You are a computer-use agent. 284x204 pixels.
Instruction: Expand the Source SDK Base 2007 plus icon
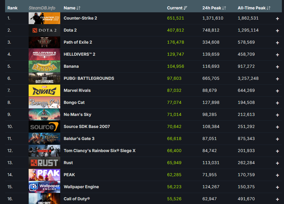pos(277,127)
